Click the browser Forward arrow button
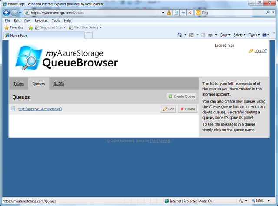 coord(14,13)
